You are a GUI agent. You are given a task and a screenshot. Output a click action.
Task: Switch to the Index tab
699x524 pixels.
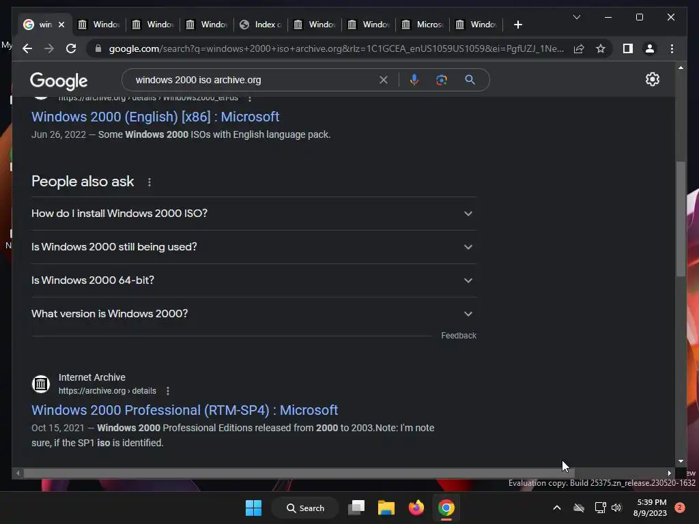click(261, 25)
